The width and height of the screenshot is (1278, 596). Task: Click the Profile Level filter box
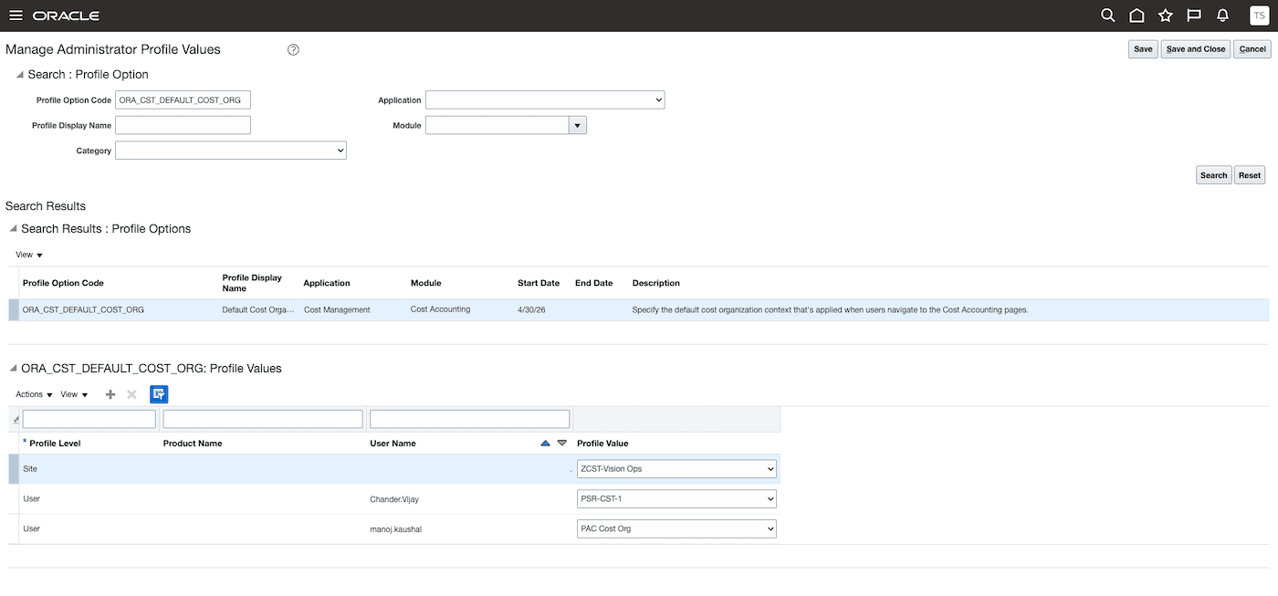89,419
